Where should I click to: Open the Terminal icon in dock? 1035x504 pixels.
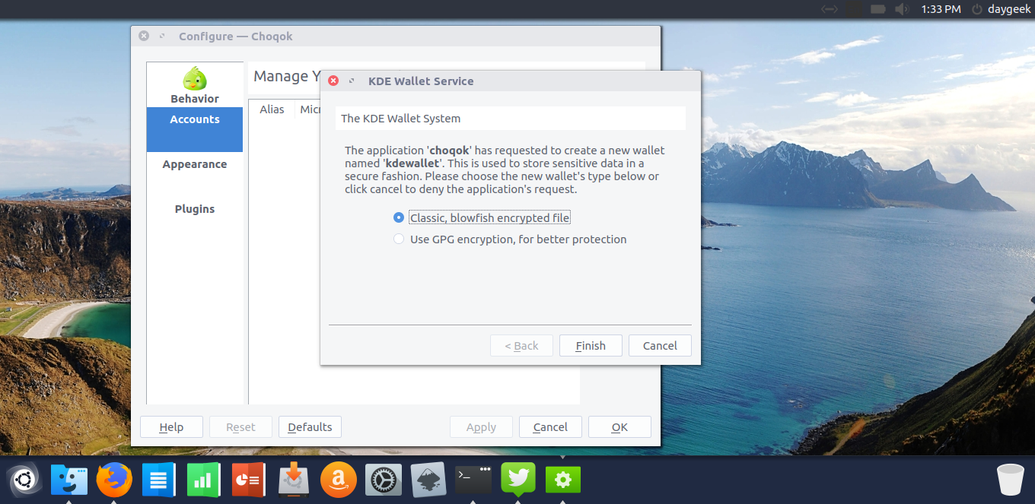click(473, 479)
